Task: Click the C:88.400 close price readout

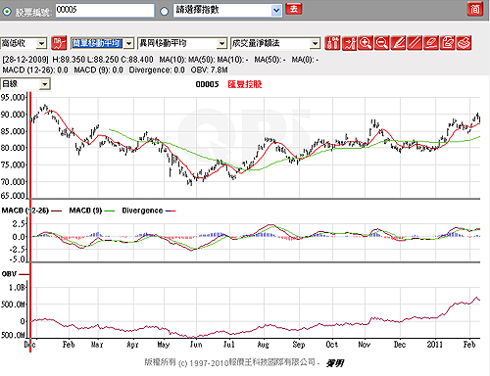Action: [x=137, y=60]
